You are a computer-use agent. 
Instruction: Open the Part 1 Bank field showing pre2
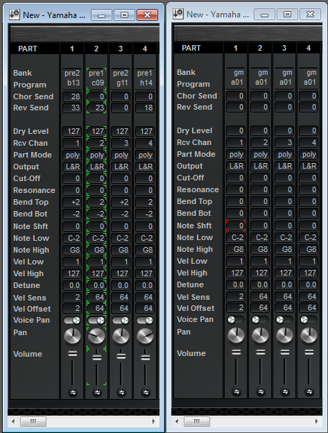tap(72, 73)
